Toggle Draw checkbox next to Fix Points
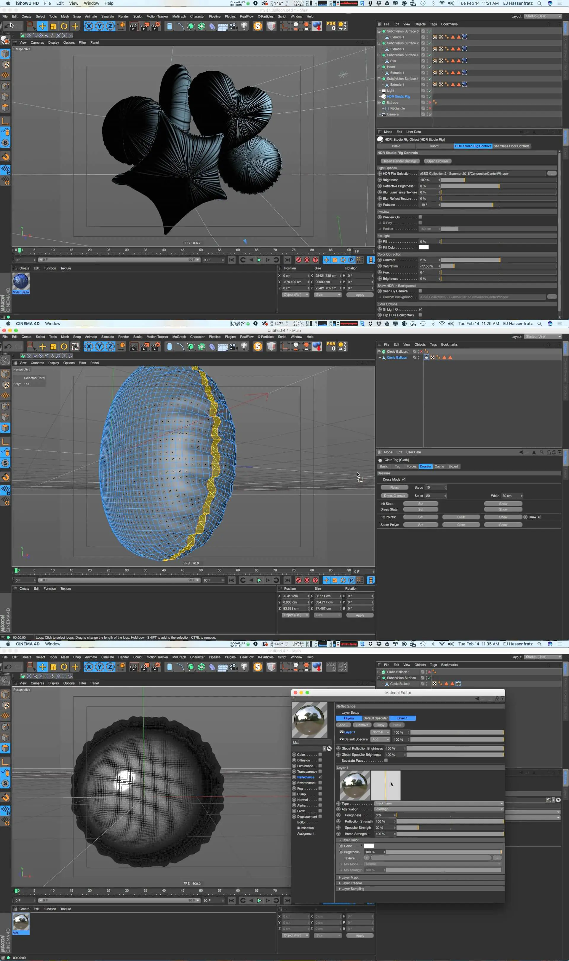The height and width of the screenshot is (961, 569). coord(539,517)
